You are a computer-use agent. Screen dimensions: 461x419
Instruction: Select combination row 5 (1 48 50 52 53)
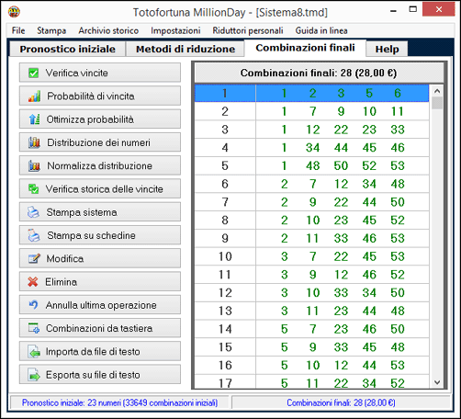pos(311,165)
